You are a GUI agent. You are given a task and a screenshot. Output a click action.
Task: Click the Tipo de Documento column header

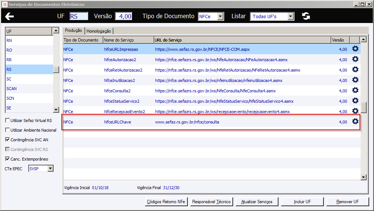click(x=83, y=40)
